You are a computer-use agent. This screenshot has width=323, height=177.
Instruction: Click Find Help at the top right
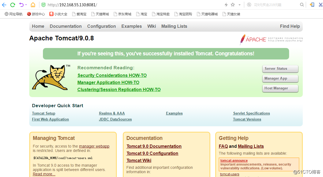[x=290, y=26]
